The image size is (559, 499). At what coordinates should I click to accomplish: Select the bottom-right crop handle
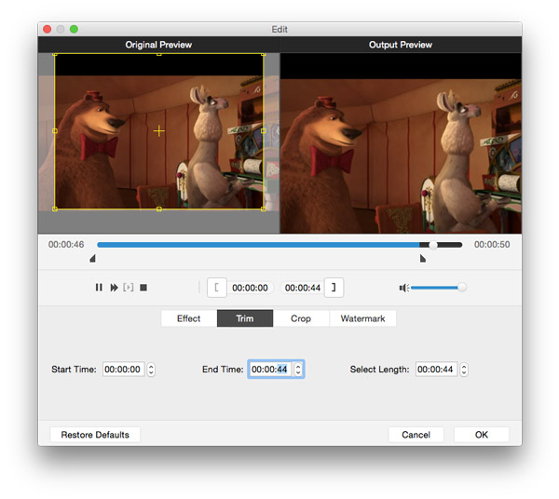(264, 209)
